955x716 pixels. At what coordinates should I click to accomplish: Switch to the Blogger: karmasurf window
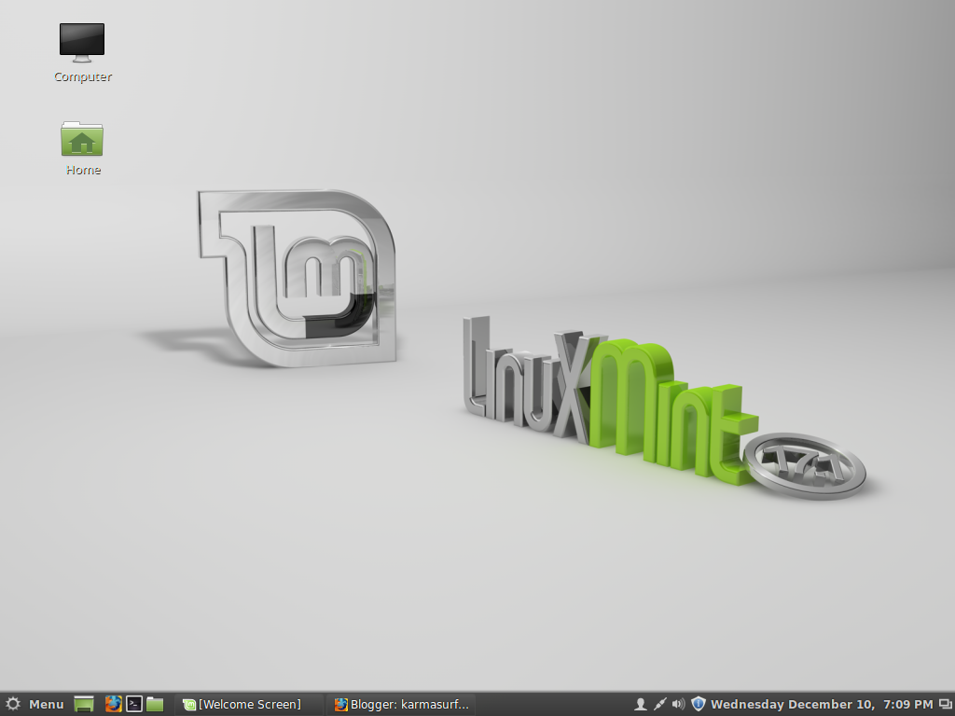[x=402, y=705]
